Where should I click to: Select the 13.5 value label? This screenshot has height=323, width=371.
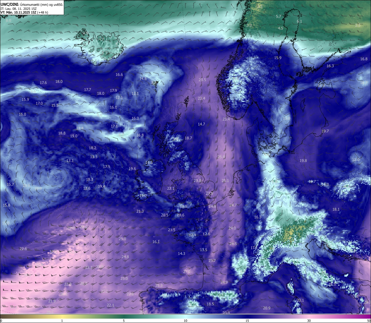203,250
